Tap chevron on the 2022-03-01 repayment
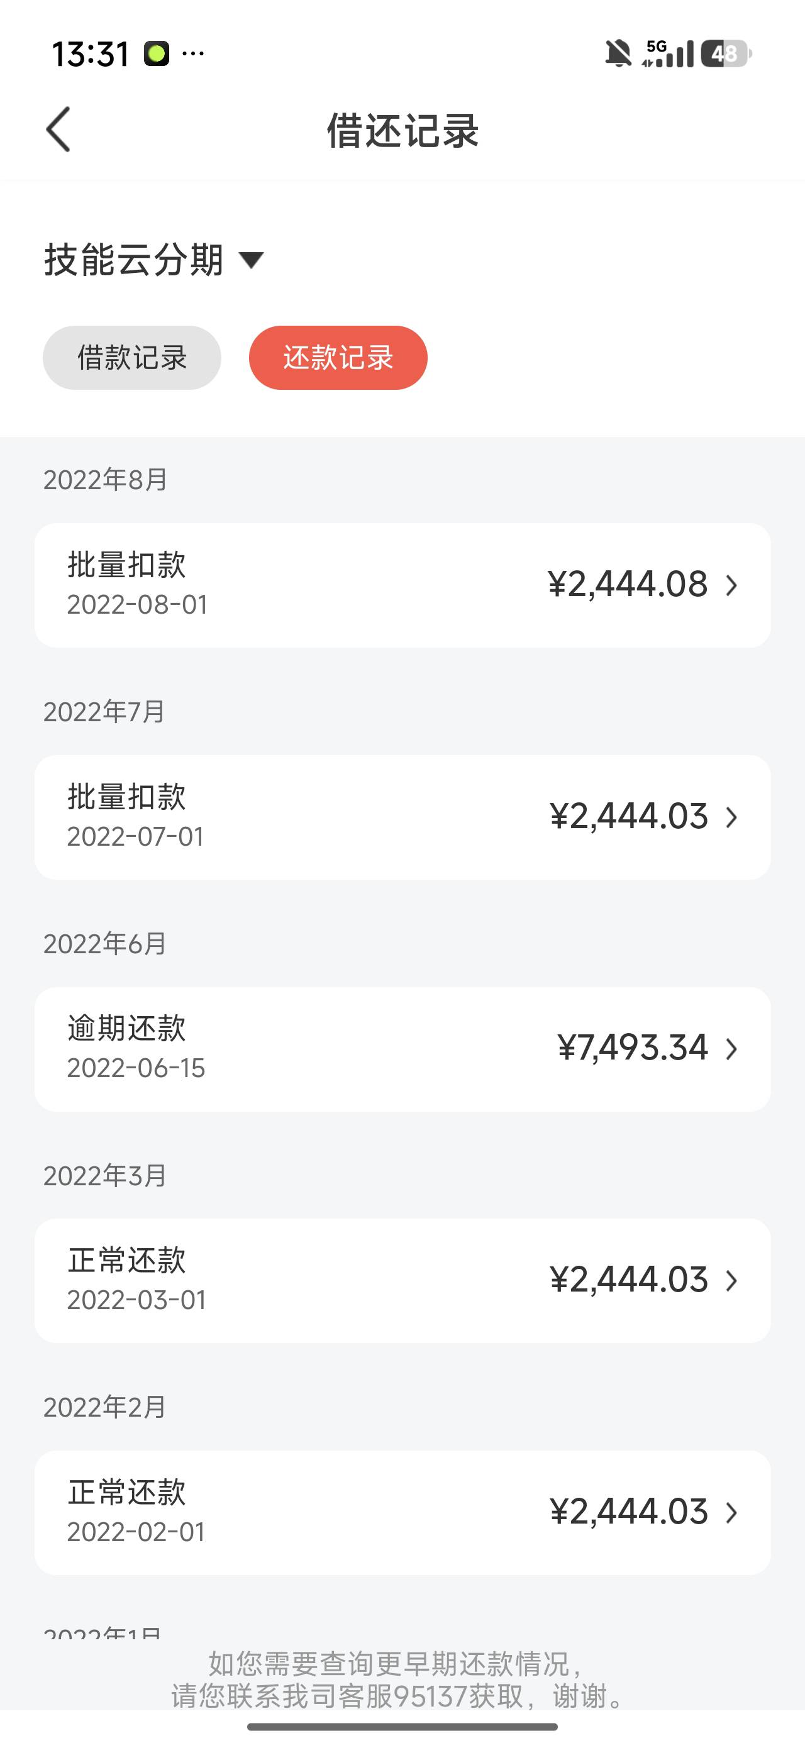Viewport: 805px width, 1743px height. click(x=731, y=1281)
